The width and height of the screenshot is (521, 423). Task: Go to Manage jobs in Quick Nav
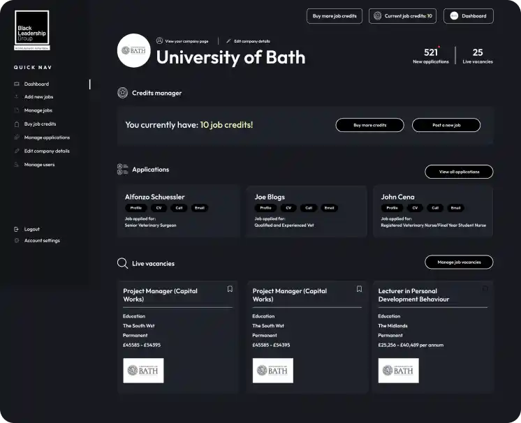(38, 110)
